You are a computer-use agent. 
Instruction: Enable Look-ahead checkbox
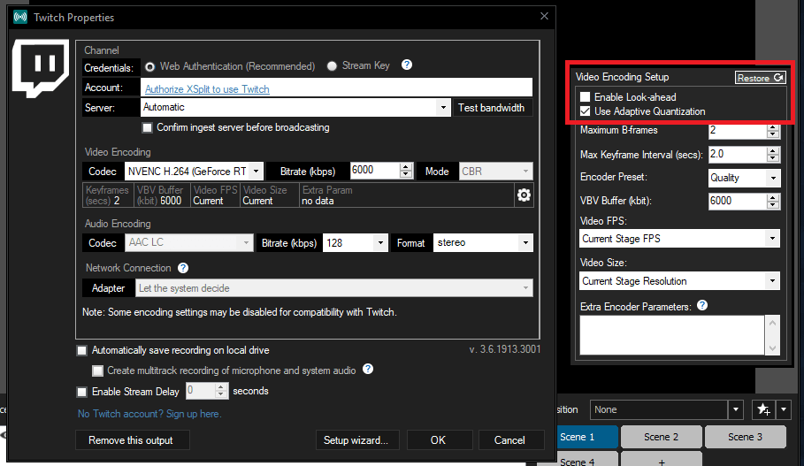[585, 97]
